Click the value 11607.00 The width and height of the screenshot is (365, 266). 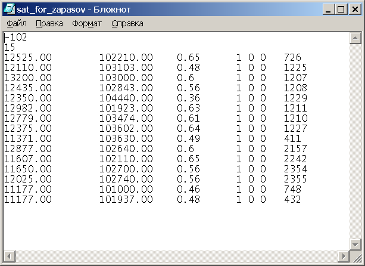coord(28,159)
